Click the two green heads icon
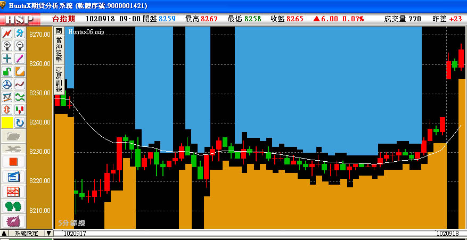Image resolution: width=467 pixels, height=240 pixels. pos(13,206)
